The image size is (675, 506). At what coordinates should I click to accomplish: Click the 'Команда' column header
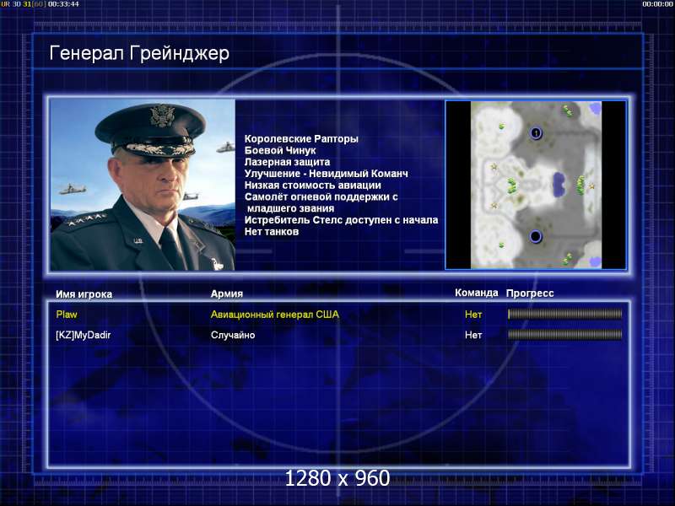coord(476,293)
